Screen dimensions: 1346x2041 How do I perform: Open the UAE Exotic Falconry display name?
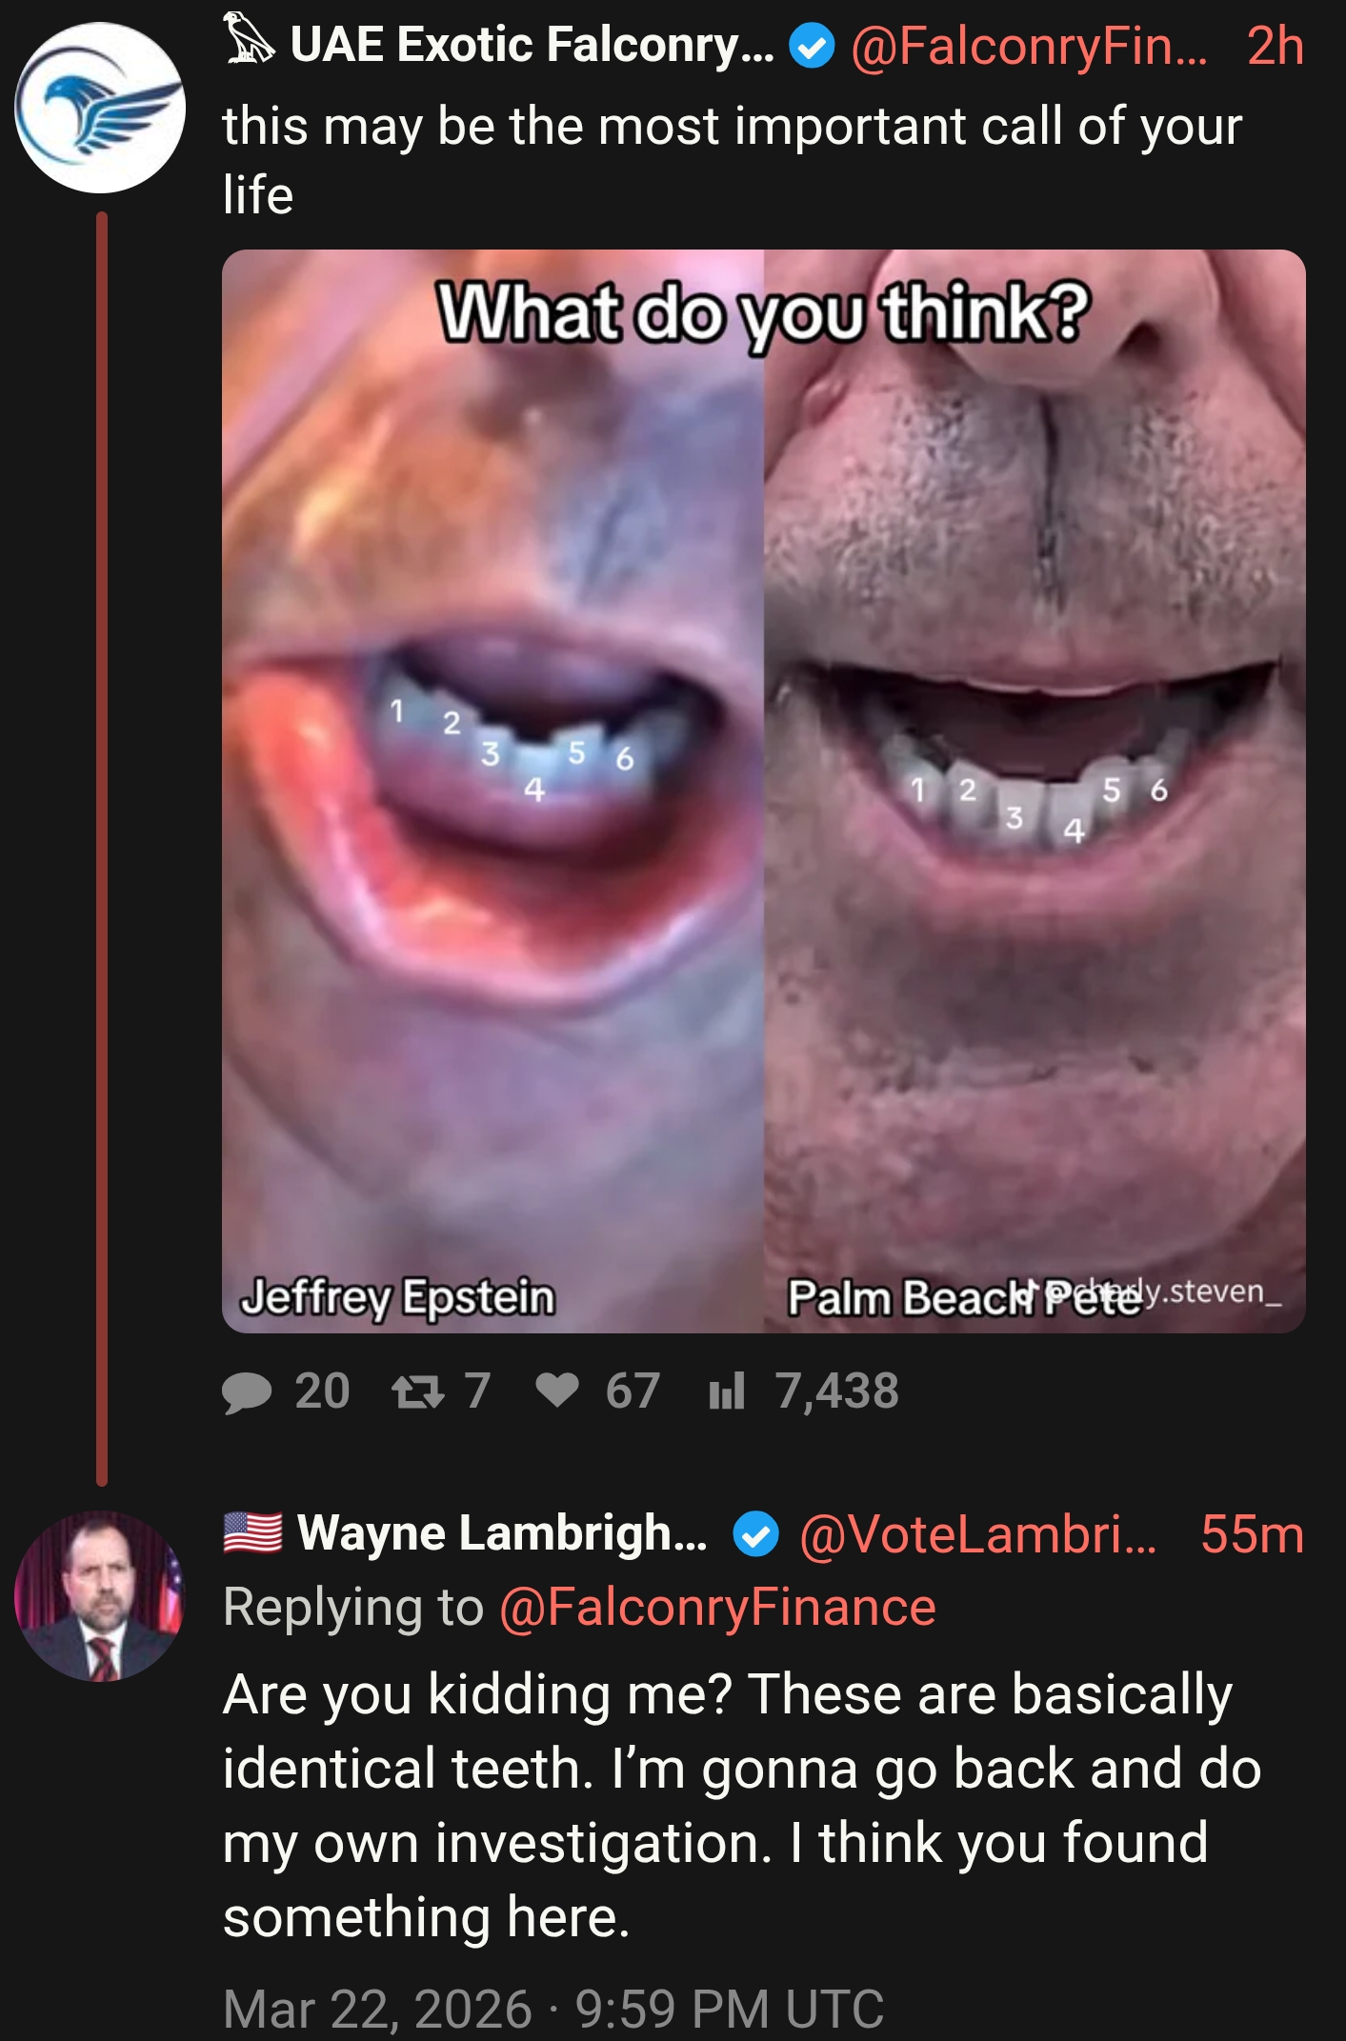532,46
